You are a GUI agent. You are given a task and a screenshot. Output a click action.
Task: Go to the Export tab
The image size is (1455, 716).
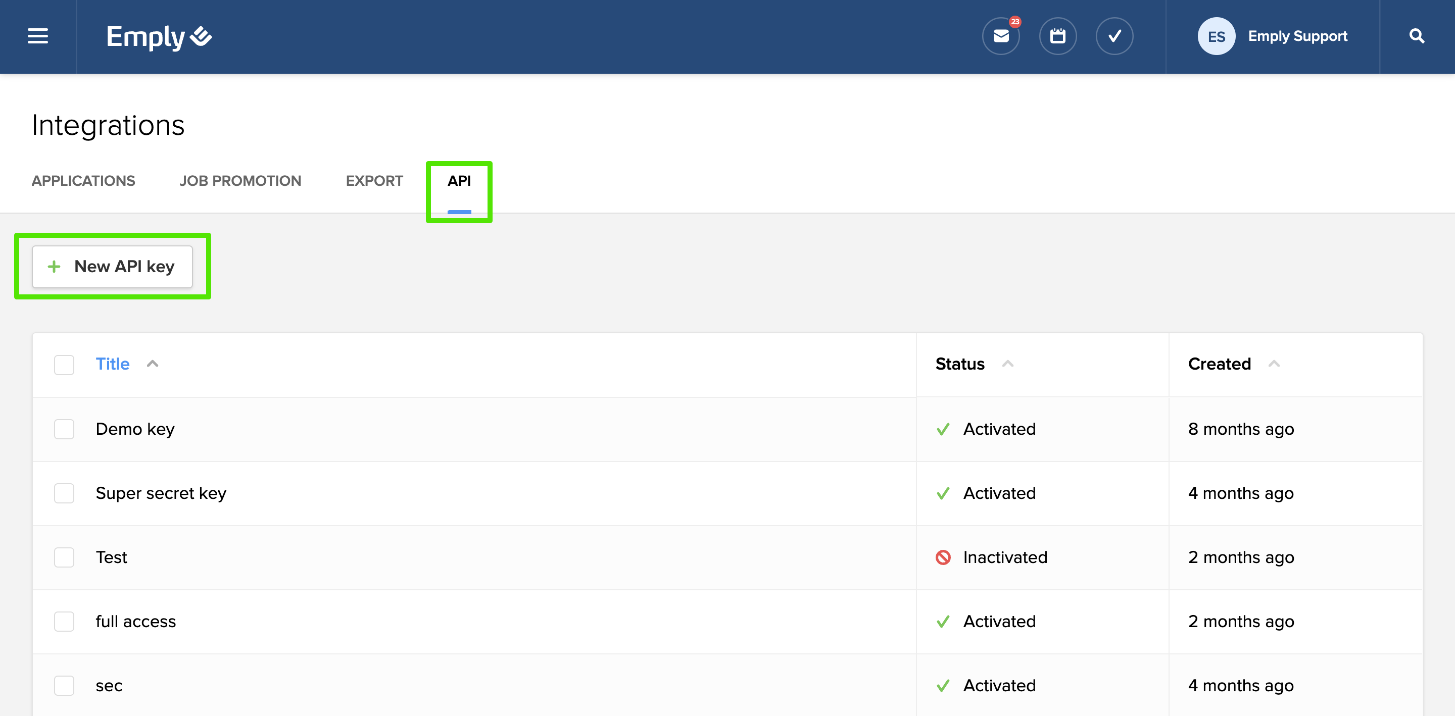coord(374,181)
